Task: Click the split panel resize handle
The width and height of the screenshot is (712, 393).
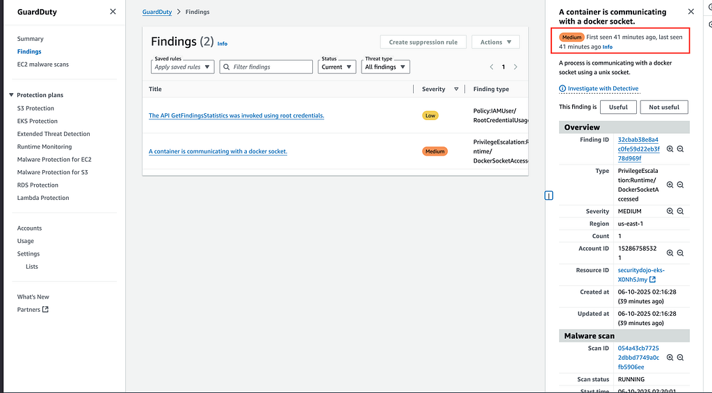Action: (x=549, y=196)
